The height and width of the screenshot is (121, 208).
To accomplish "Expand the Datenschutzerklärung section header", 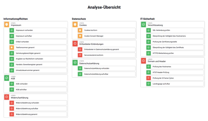I will pos(104,62).
